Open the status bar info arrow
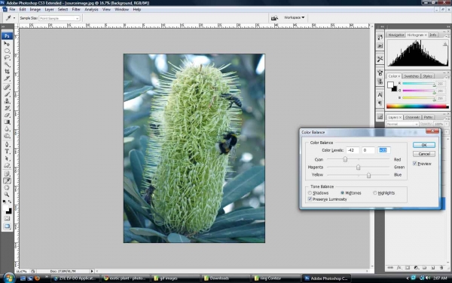452x283 pixels. tap(92, 271)
